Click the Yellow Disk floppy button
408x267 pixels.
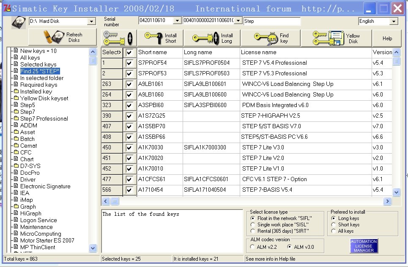coord(336,38)
